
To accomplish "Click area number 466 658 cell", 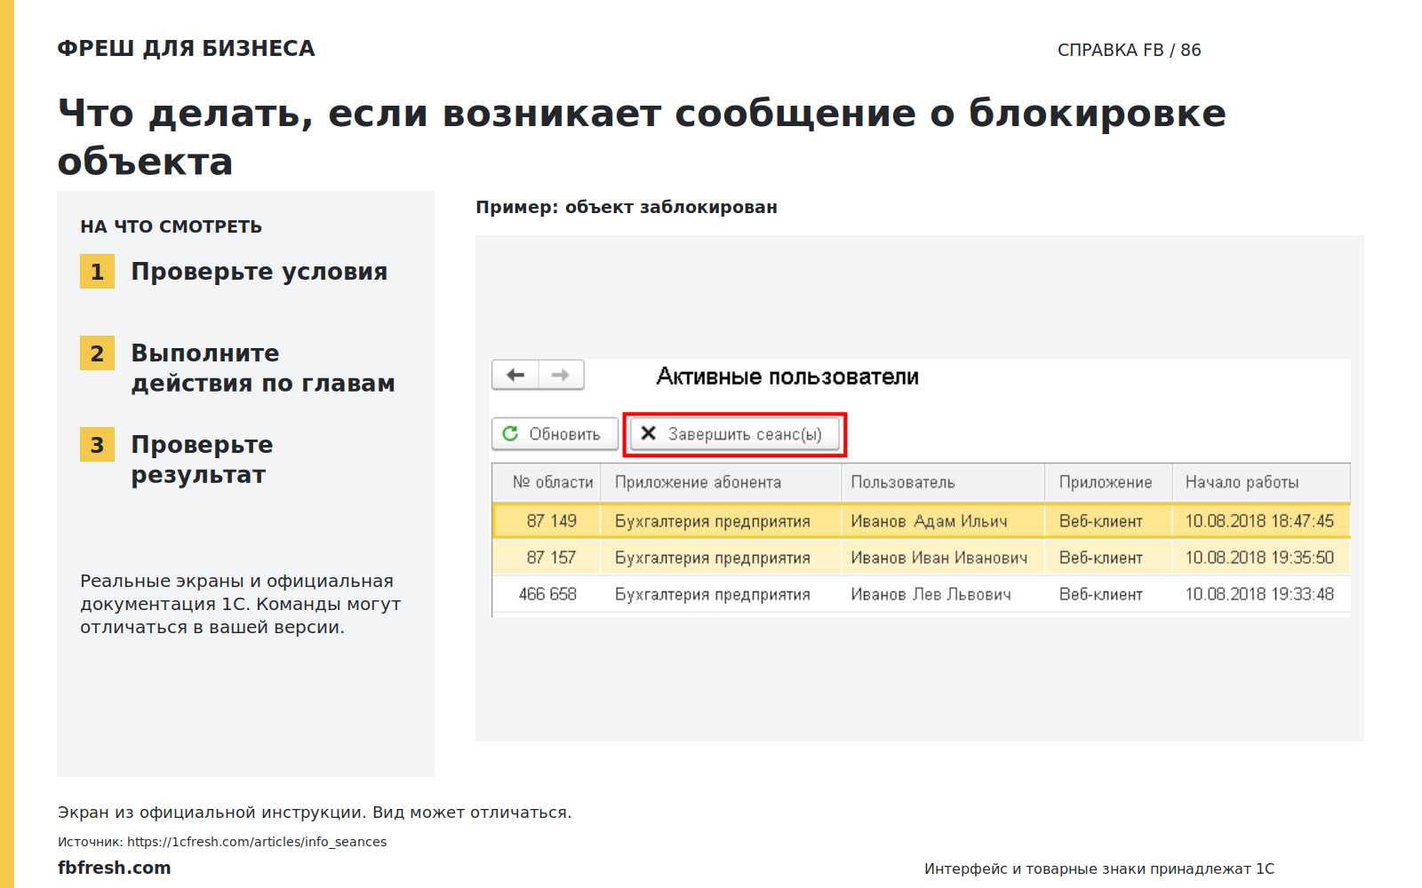I will point(547,594).
